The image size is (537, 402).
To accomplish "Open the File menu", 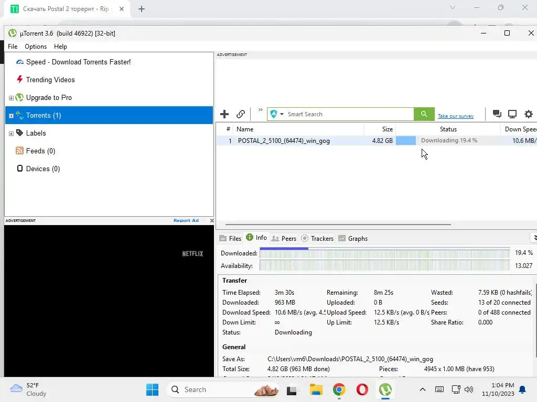I will [x=13, y=47].
